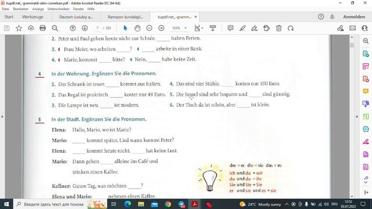Add a bookmark with the star icon
The height and width of the screenshot is (209, 372).
tap(19, 28)
